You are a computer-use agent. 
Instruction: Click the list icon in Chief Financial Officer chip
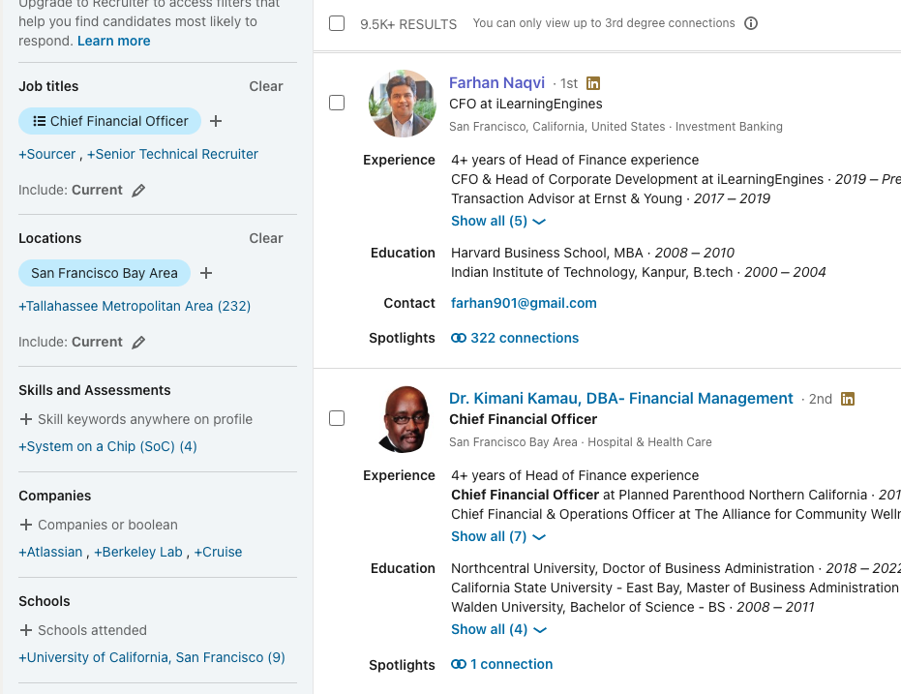[x=39, y=121]
